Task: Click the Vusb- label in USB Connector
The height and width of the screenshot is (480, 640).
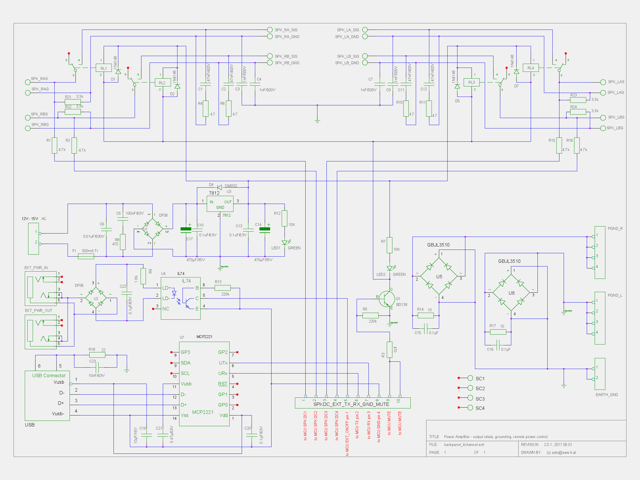Action: tap(58, 414)
